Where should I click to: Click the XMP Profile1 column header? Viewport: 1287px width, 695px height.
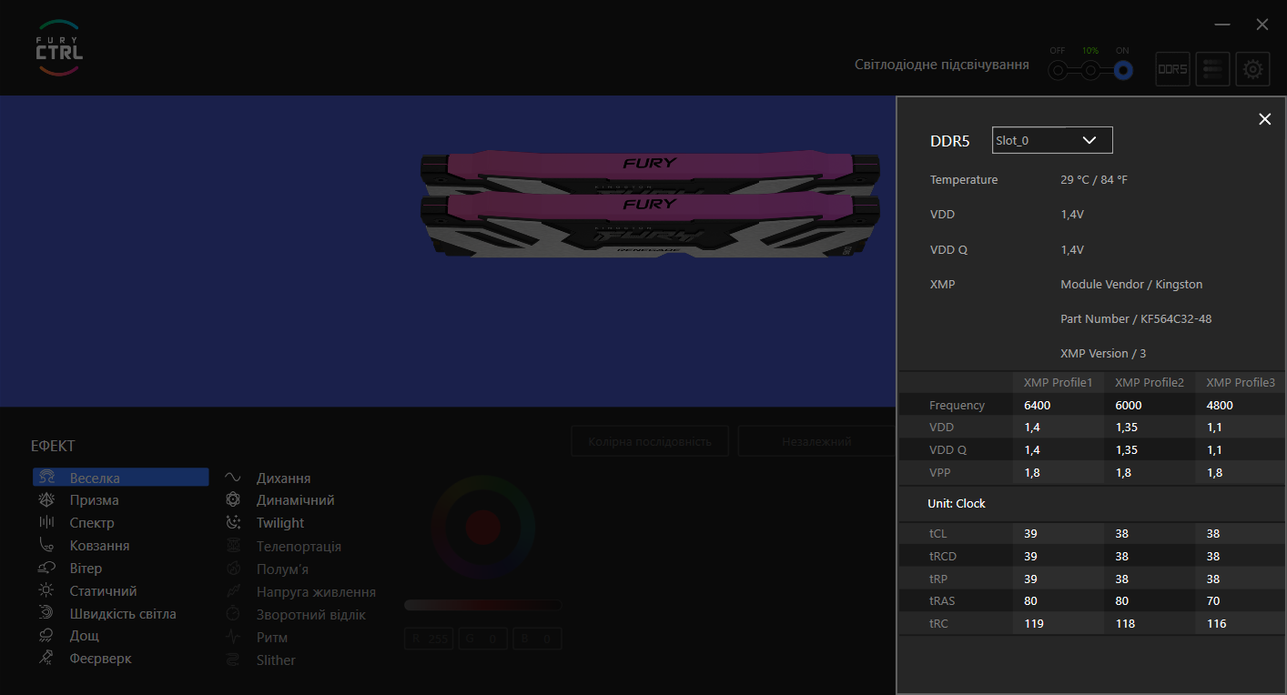point(1058,382)
